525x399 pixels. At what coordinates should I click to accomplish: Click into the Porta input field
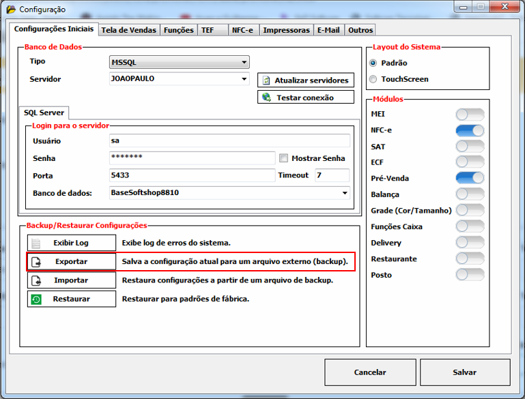pyautogui.click(x=191, y=175)
